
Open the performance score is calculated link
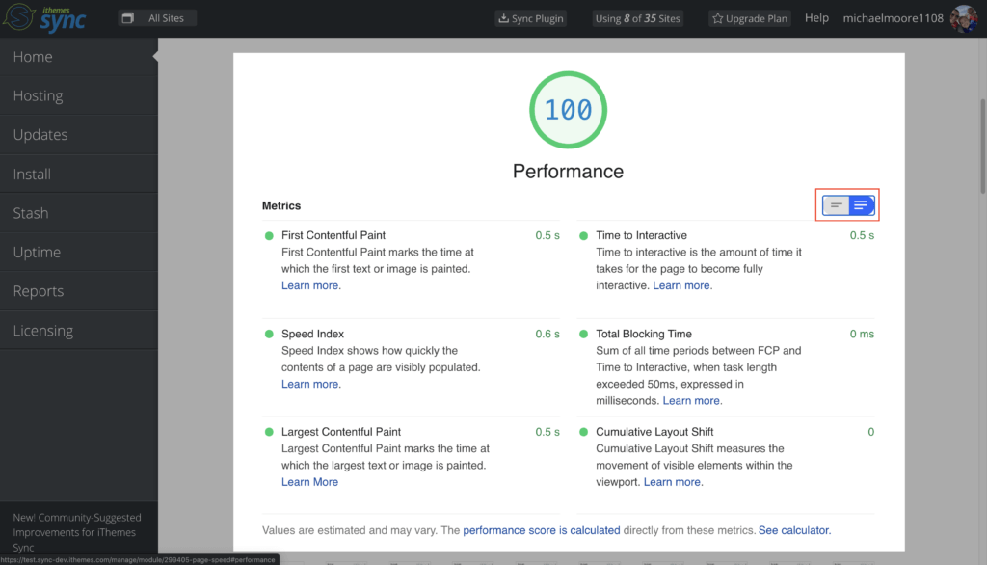click(x=542, y=530)
